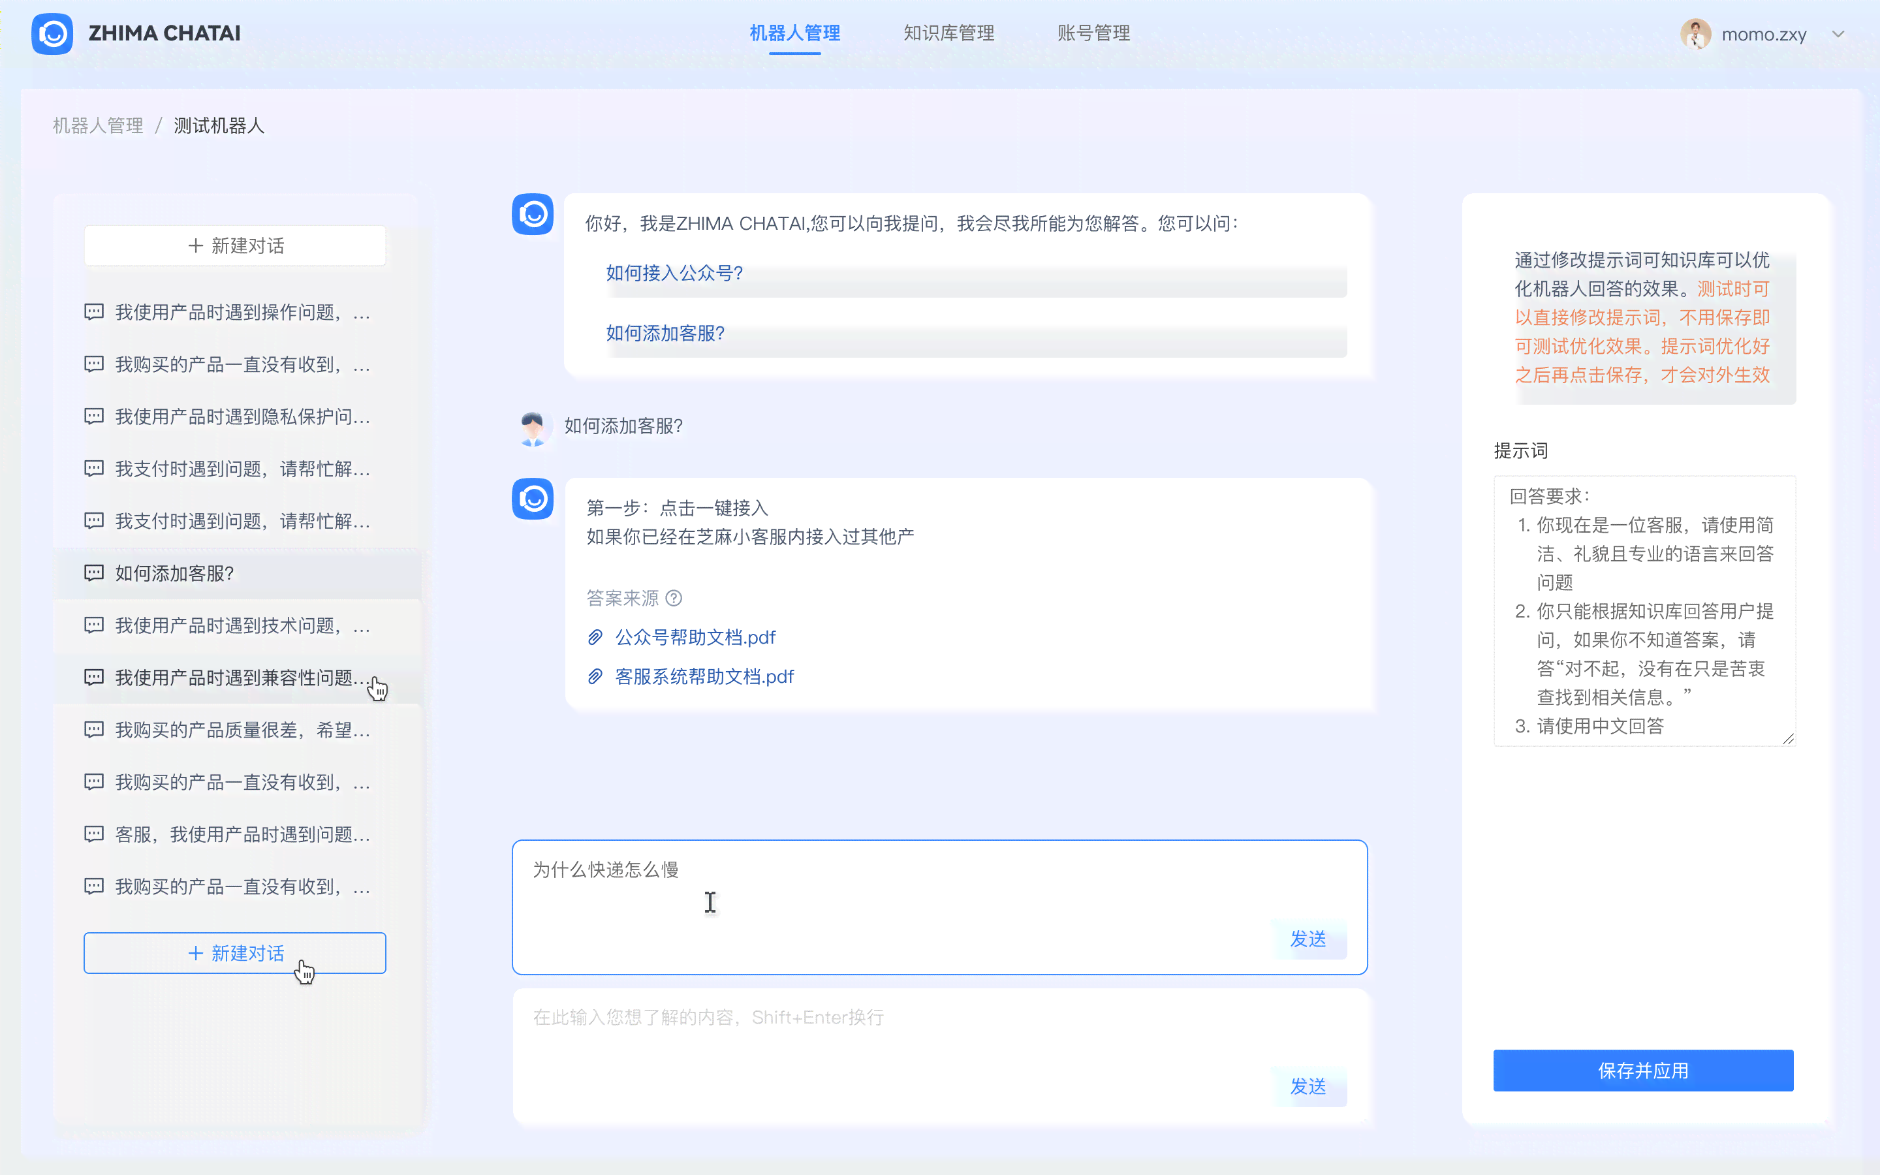Click suggested question 如何添加客服?

point(665,334)
